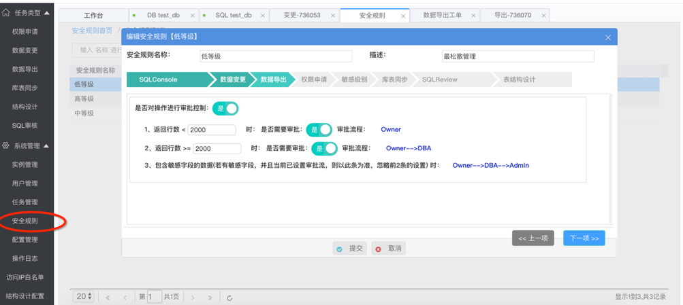683x305 pixels.
Task: Open the Owner-->DBA-->Admin approval flow link
Action: (491, 166)
